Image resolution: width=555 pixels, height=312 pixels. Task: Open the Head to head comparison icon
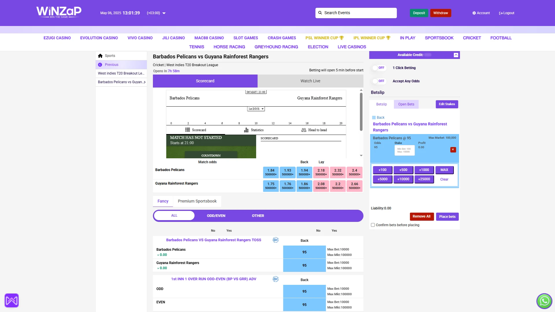click(x=304, y=130)
